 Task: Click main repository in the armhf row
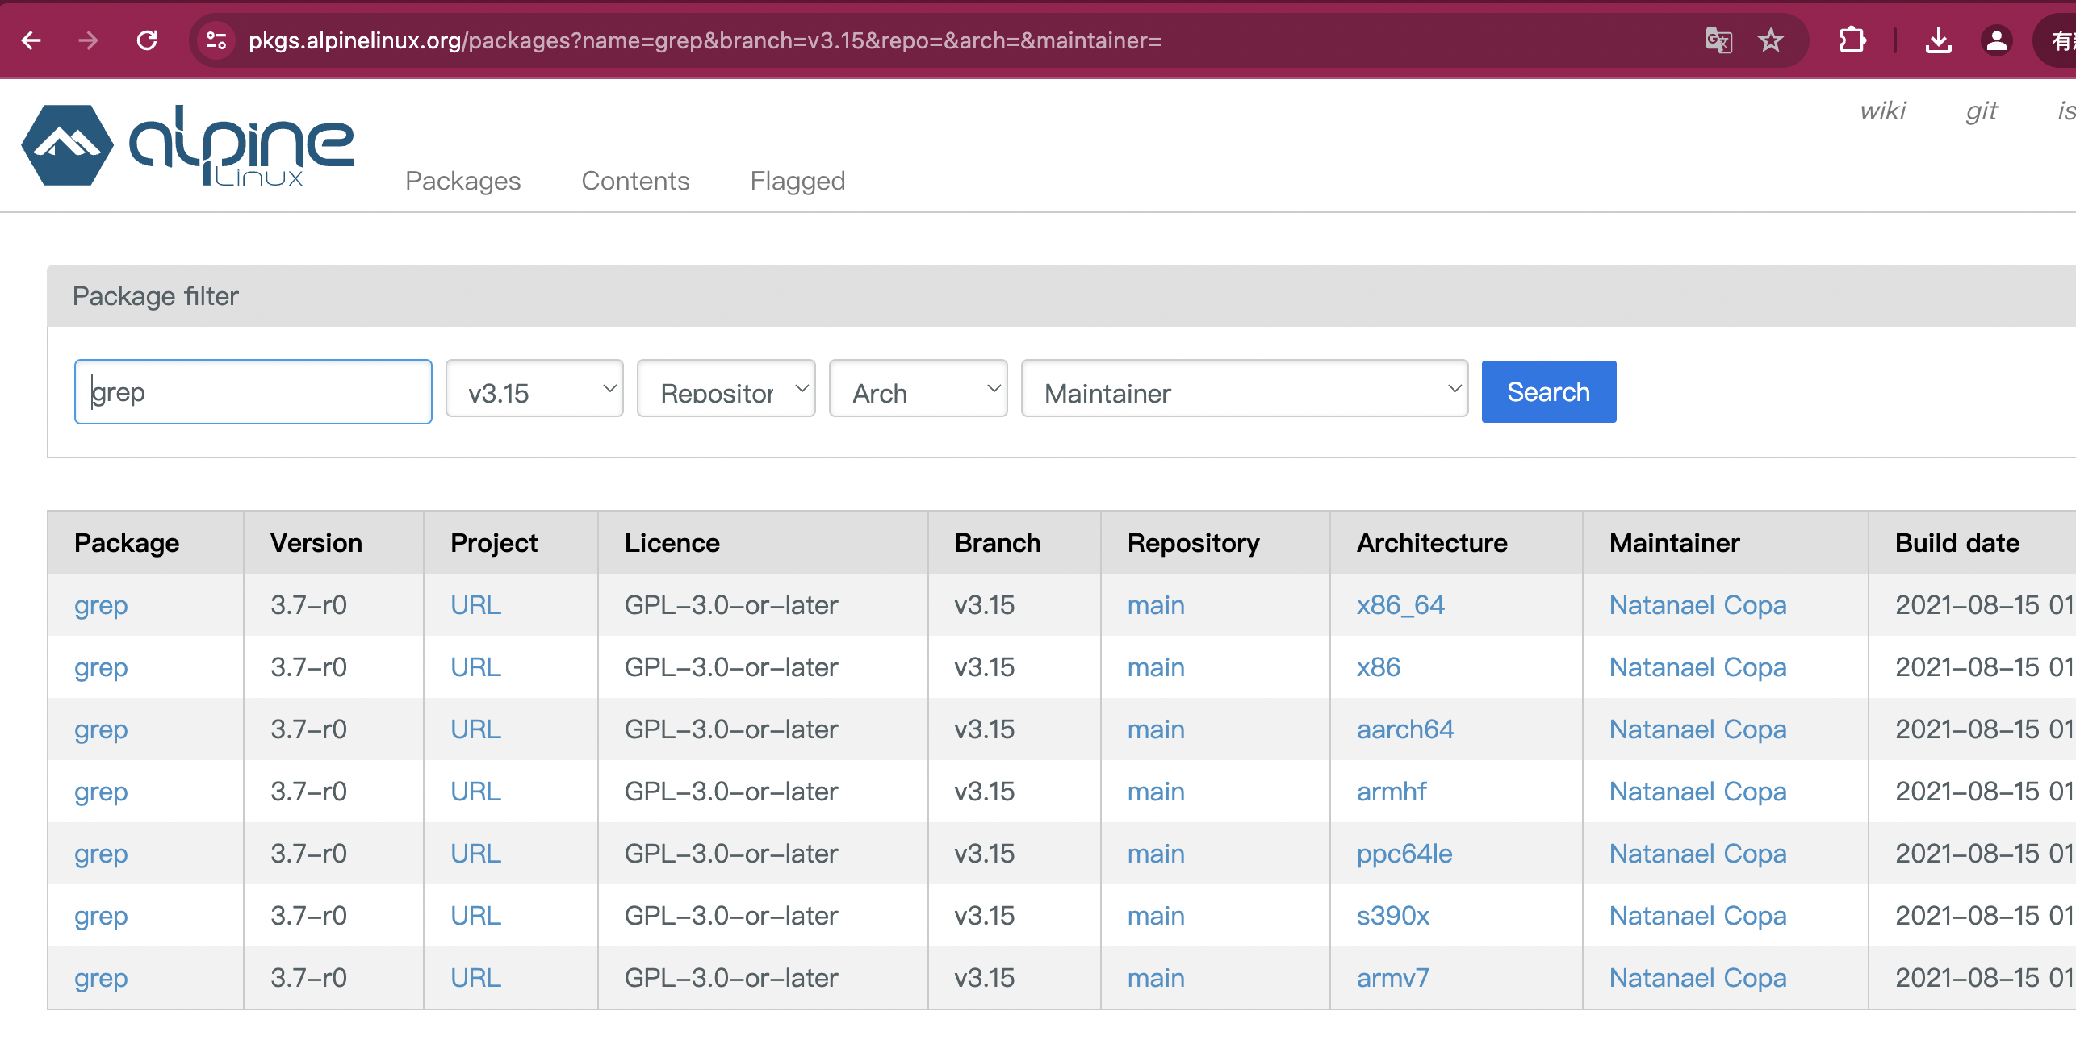pyautogui.click(x=1156, y=792)
